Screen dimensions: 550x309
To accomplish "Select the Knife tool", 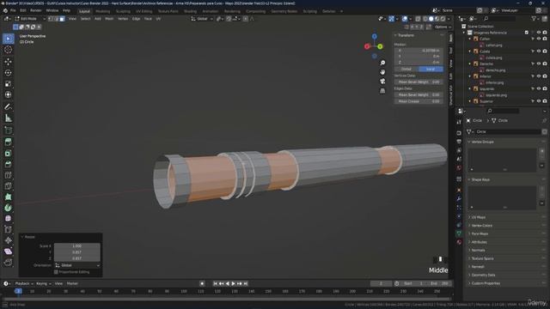I will click(x=8, y=186).
